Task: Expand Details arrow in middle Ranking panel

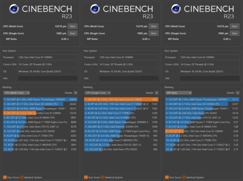Action: click(157, 93)
